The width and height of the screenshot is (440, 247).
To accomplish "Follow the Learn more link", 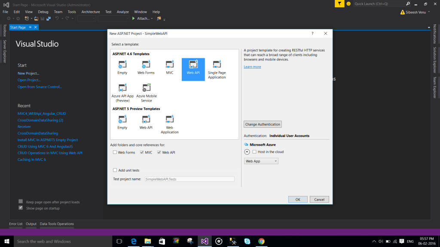I will tap(252, 67).
